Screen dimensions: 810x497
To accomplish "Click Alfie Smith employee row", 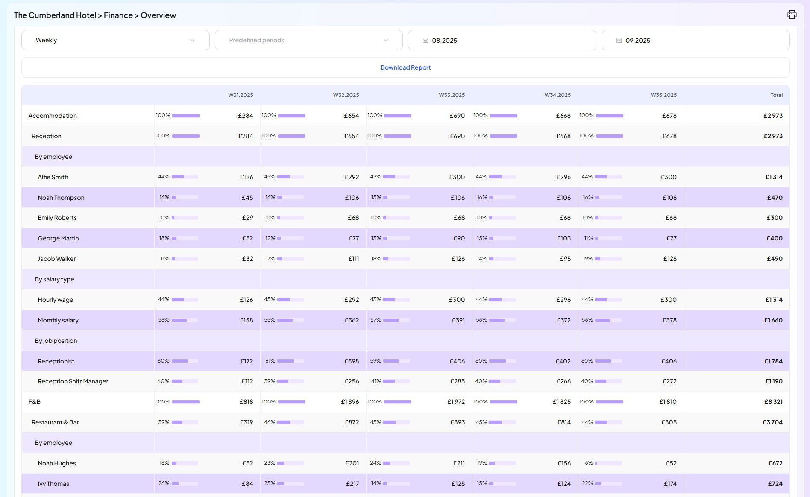I will 53,177.
